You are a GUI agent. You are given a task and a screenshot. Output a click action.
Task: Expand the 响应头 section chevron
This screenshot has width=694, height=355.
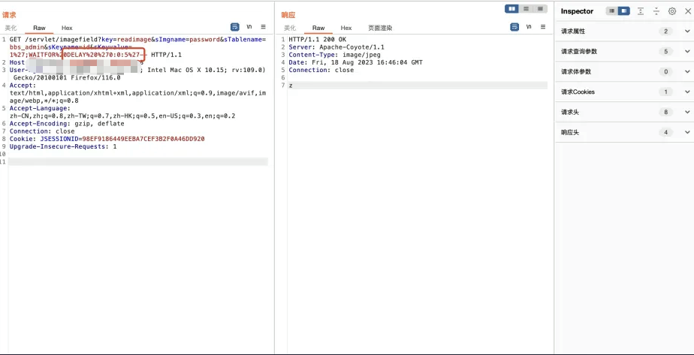point(687,132)
